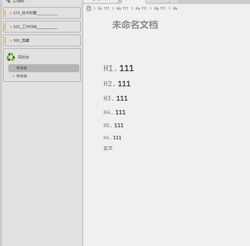The height and width of the screenshot is (246, 250).
Task: Click the document icon in the breadcrumb bar
Action: coord(89,9)
